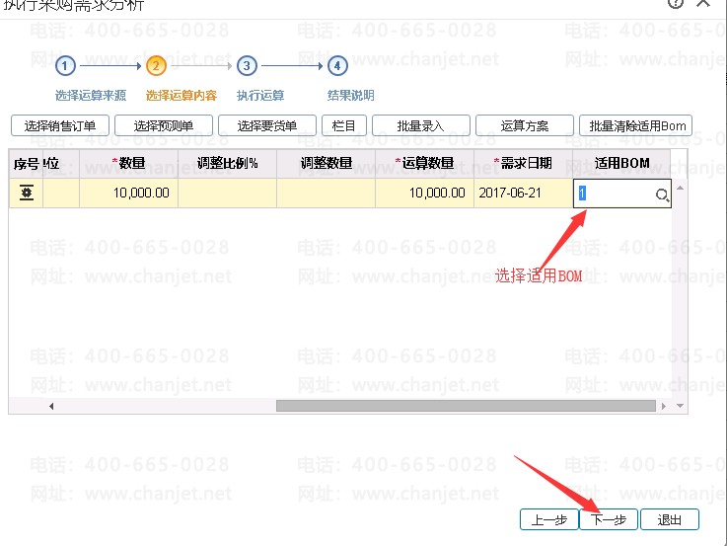Select wizard step 2 circle

[x=156, y=66]
